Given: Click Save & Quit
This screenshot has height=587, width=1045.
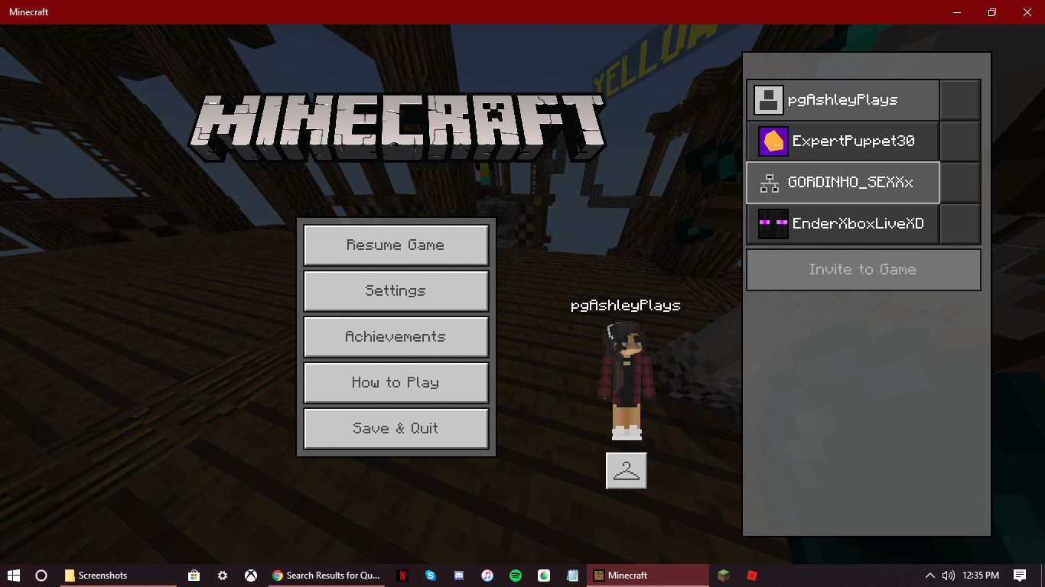Looking at the screenshot, I should click(x=396, y=429).
